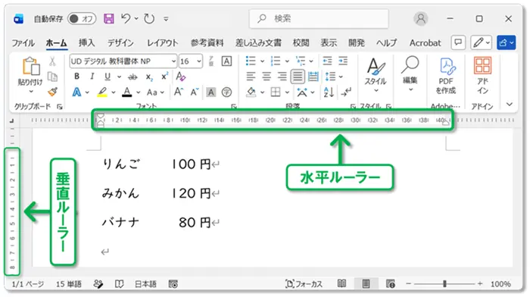Align text right
Screen dimensions: 530x297
pyautogui.click(x=282, y=77)
